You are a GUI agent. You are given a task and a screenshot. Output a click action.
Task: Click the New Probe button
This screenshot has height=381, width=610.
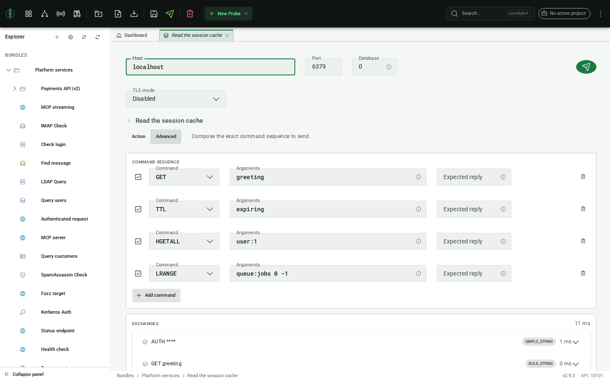tap(229, 14)
